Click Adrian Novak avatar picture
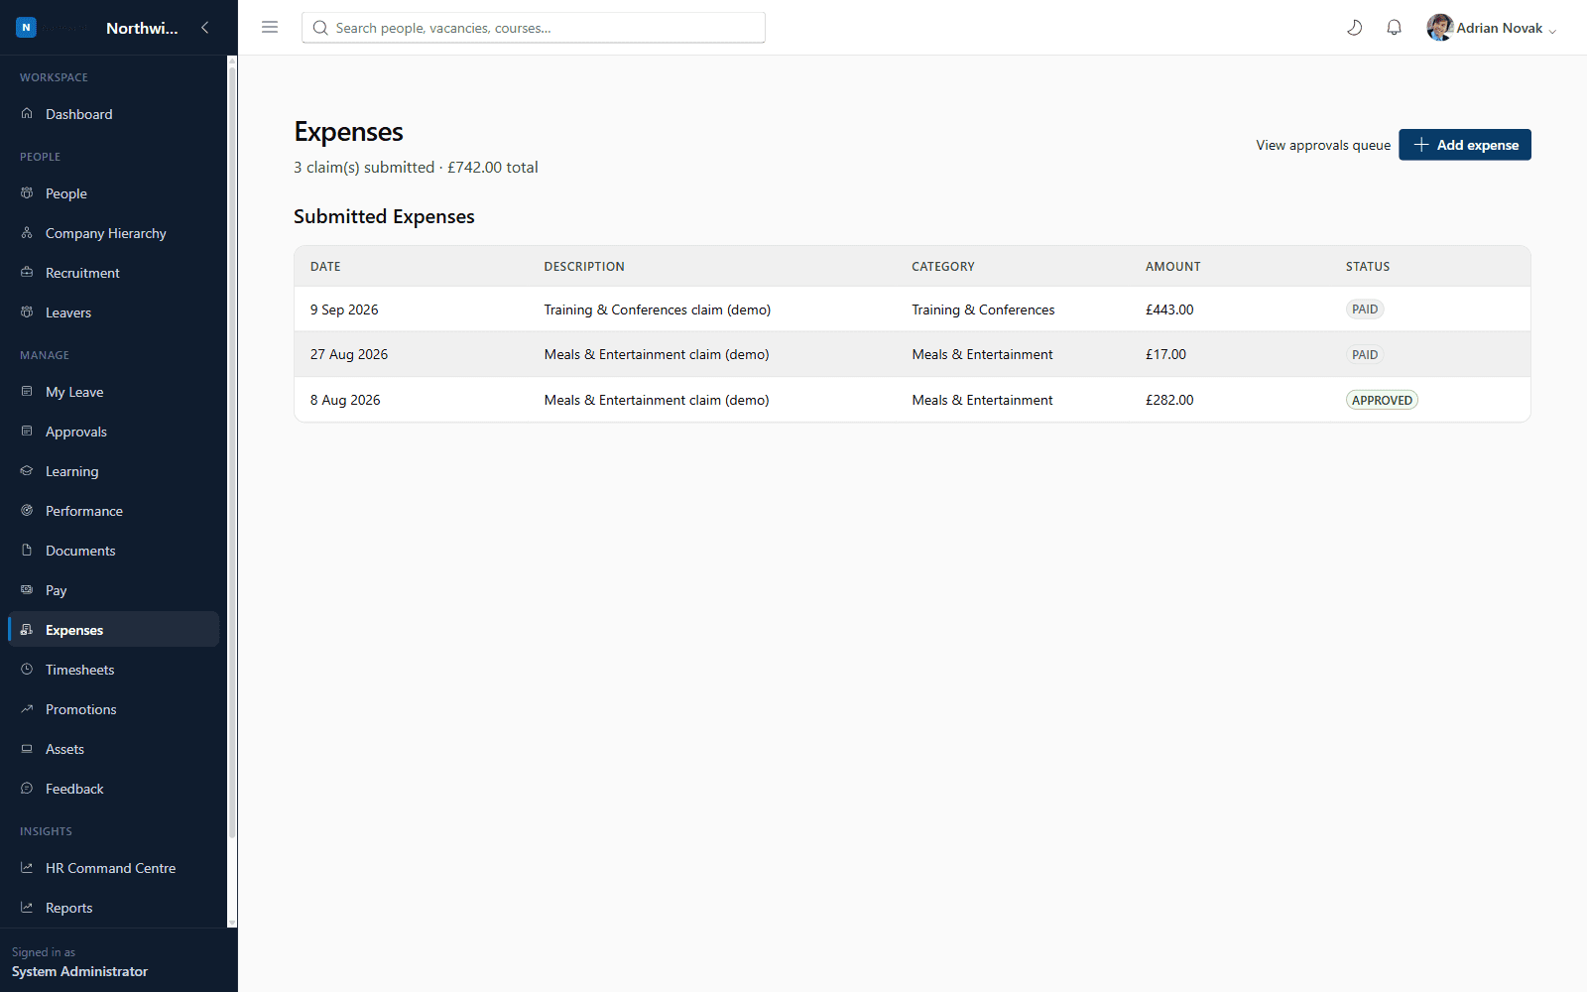Image resolution: width=1587 pixels, height=992 pixels. [1439, 28]
